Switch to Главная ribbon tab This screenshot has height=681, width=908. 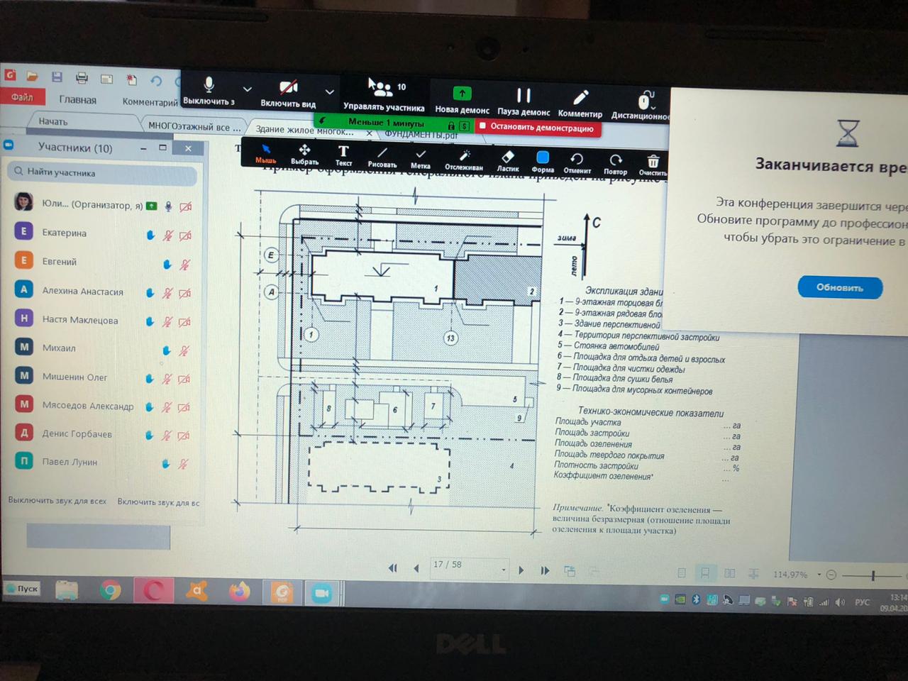(x=77, y=100)
